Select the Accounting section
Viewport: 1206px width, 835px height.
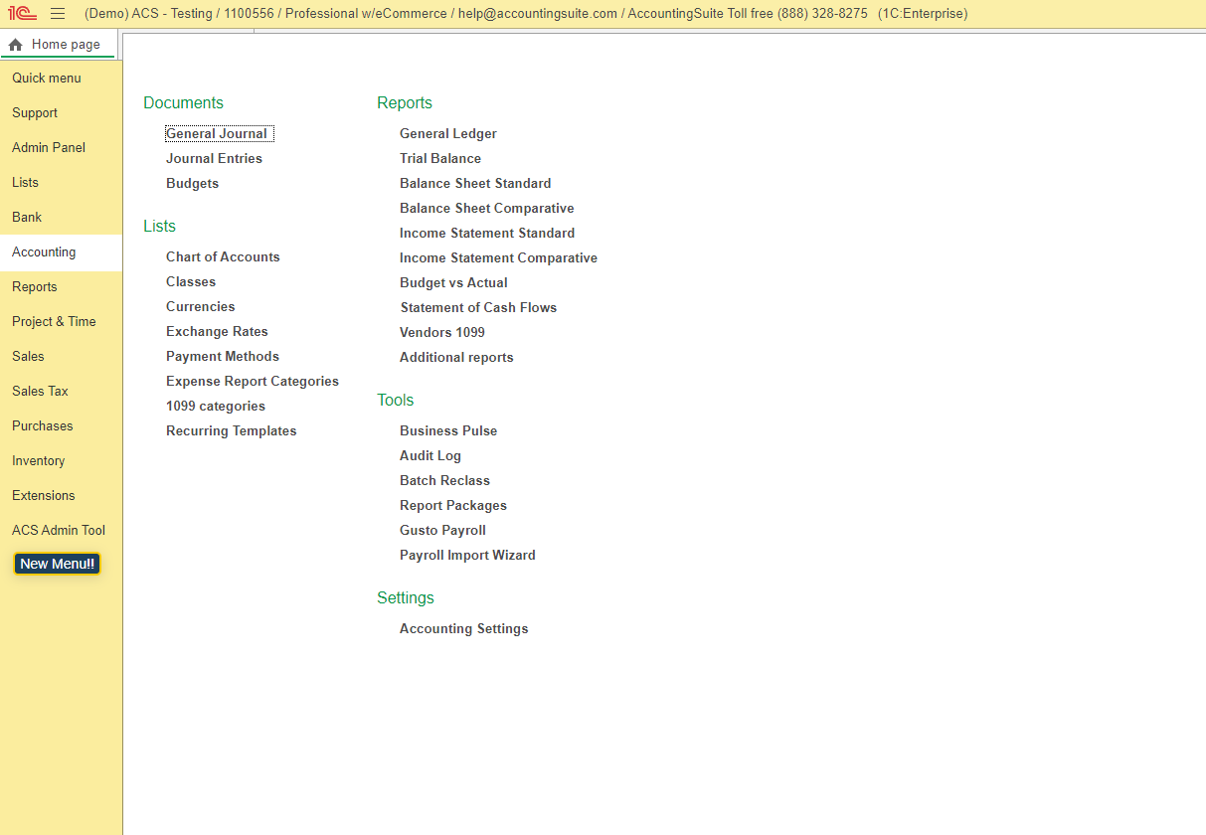point(61,252)
